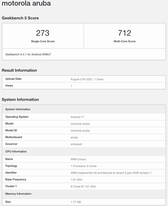Select the multi-core score value 712
This screenshot has height=206, width=168.
tap(124, 33)
